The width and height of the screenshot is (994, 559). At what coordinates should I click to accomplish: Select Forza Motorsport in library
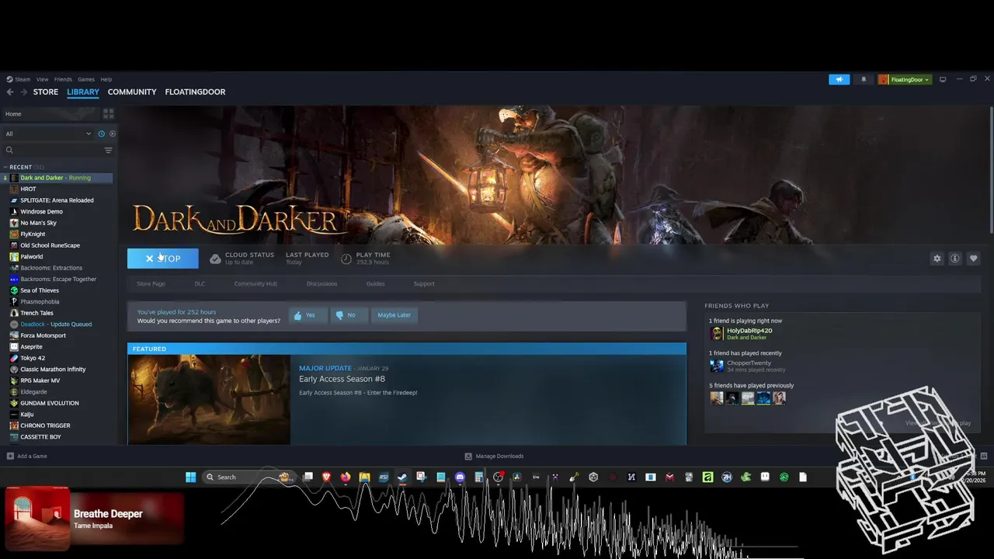[x=43, y=335]
